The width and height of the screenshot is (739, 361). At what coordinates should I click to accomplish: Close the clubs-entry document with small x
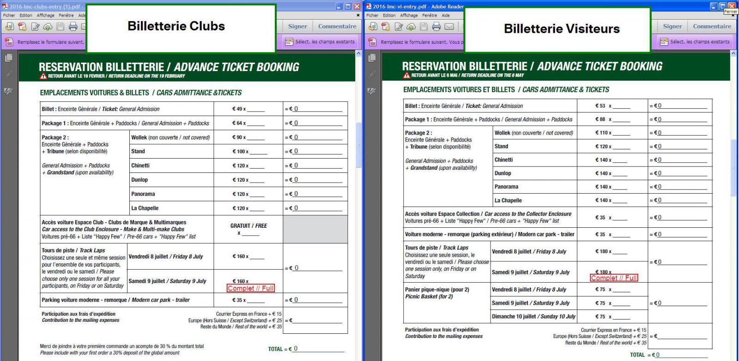click(x=357, y=15)
